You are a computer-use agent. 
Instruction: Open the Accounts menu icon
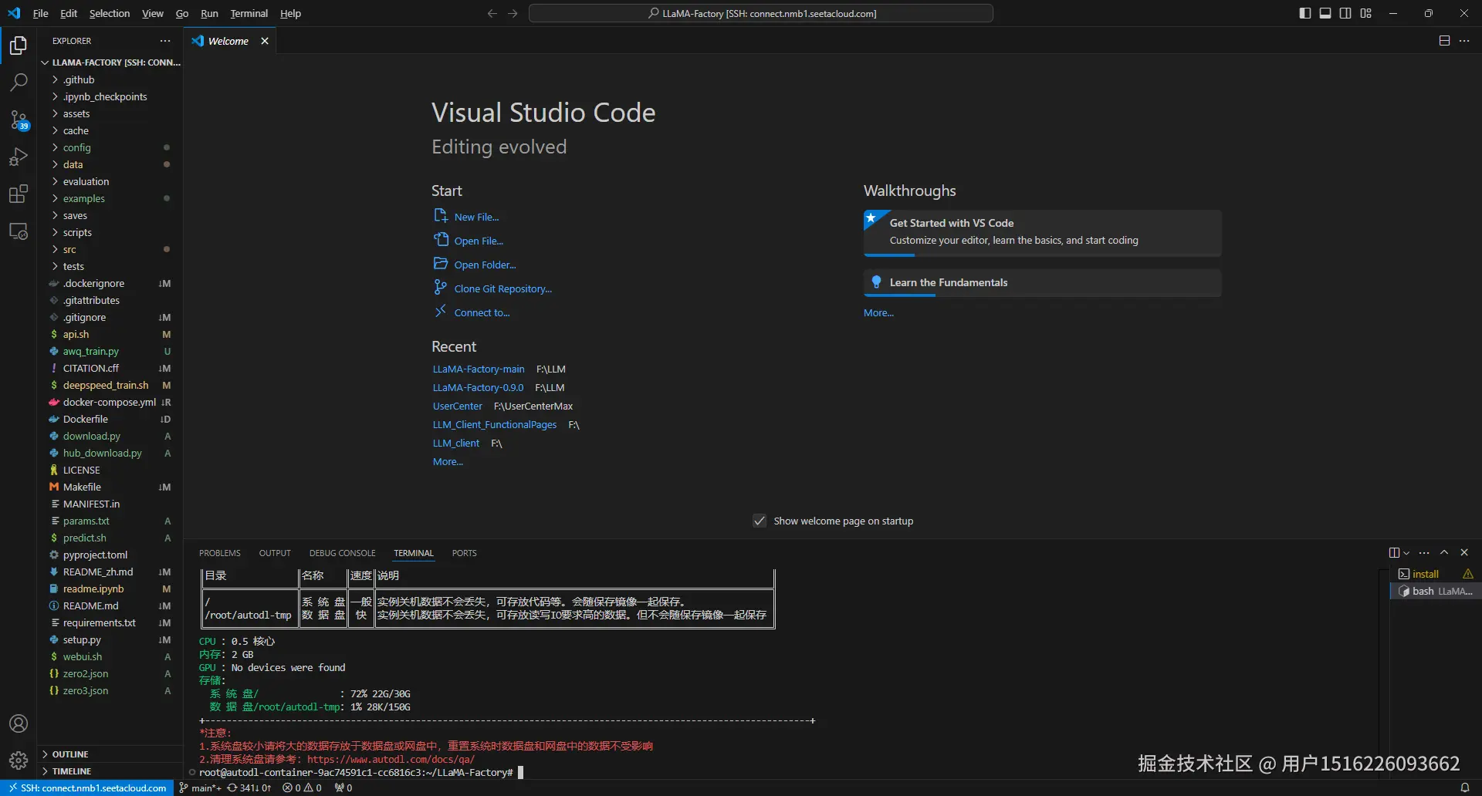[x=19, y=723]
